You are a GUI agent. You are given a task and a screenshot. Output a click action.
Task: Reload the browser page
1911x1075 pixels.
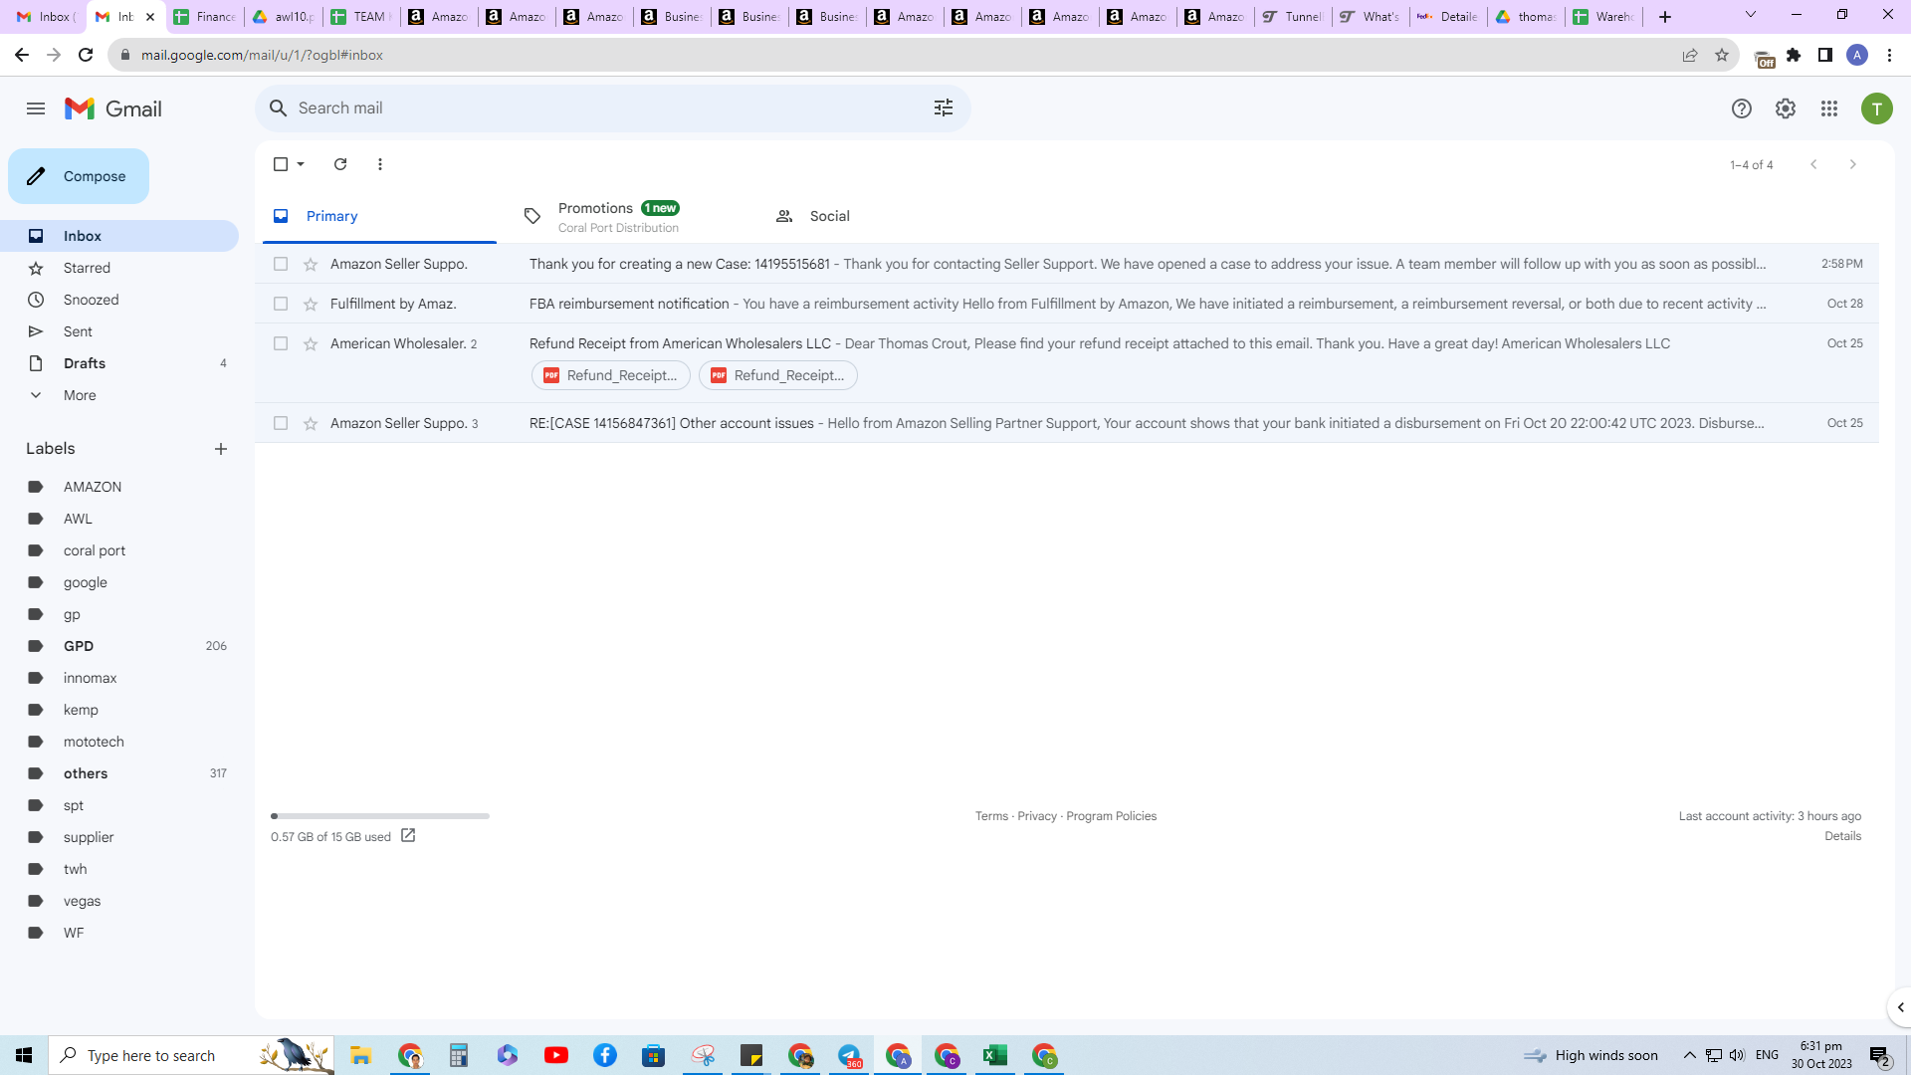[x=86, y=55]
